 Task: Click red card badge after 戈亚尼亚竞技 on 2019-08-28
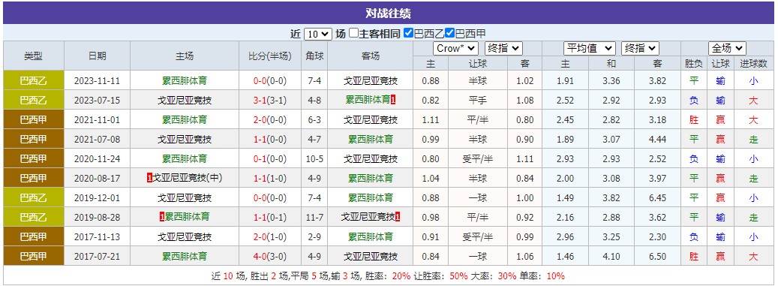[398, 217]
